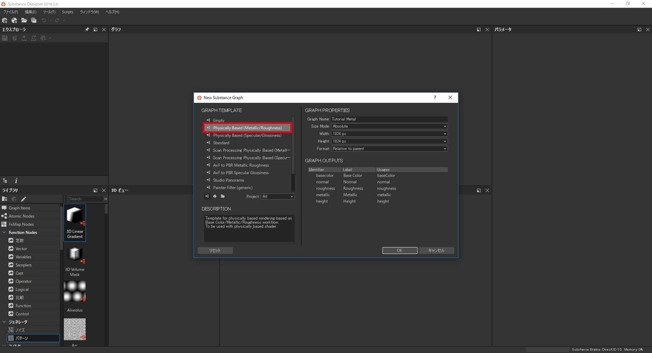Select Physically Based (Specular/Glossiness) template
Image resolution: width=652 pixels, height=353 pixels.
(x=248, y=135)
